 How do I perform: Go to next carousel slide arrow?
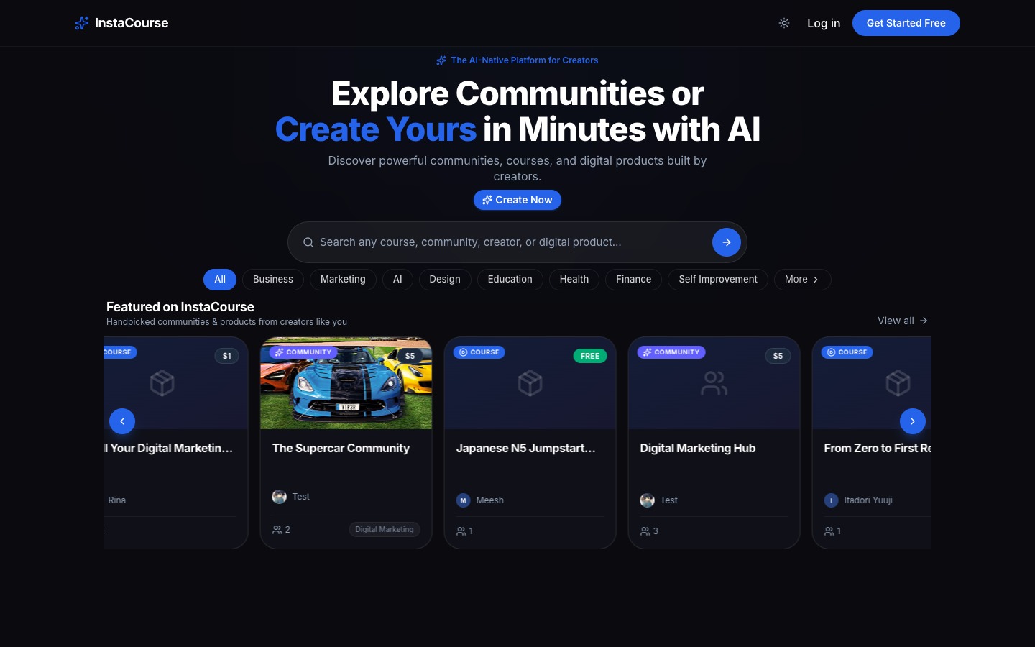pyautogui.click(x=913, y=421)
